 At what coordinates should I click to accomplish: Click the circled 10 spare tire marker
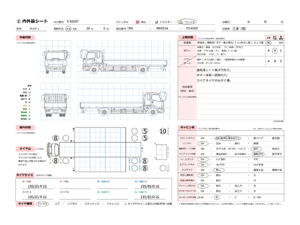click(163, 132)
